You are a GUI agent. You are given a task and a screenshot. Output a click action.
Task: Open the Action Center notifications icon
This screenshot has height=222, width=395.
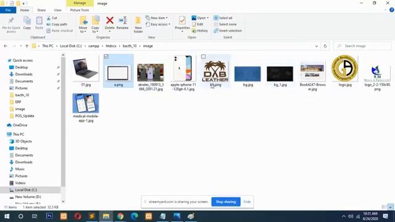(385, 216)
